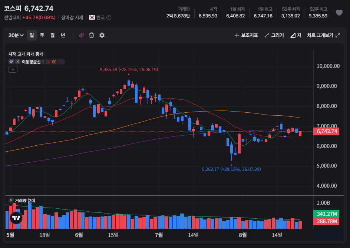Screen dimensions: 350x248
Task: Click the low marker 5,262.77 annotation
Action: pos(231,169)
